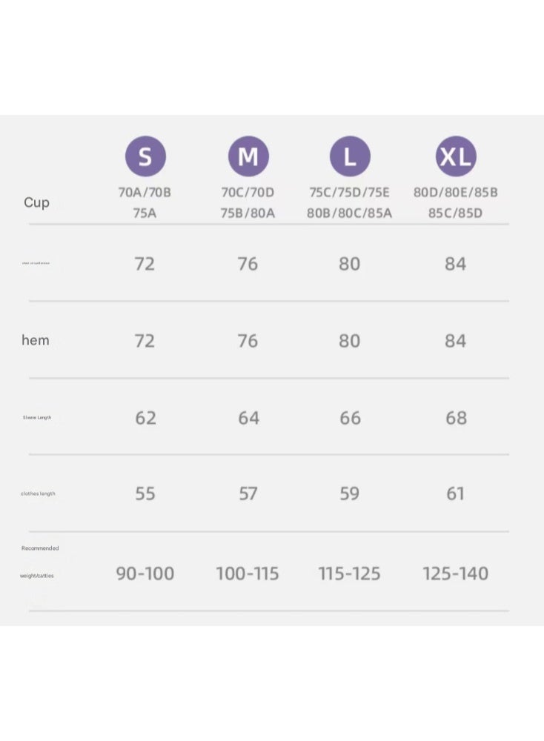Click the Sleeve Length row label
Image resolution: width=544 pixels, height=741 pixels.
click(37, 417)
